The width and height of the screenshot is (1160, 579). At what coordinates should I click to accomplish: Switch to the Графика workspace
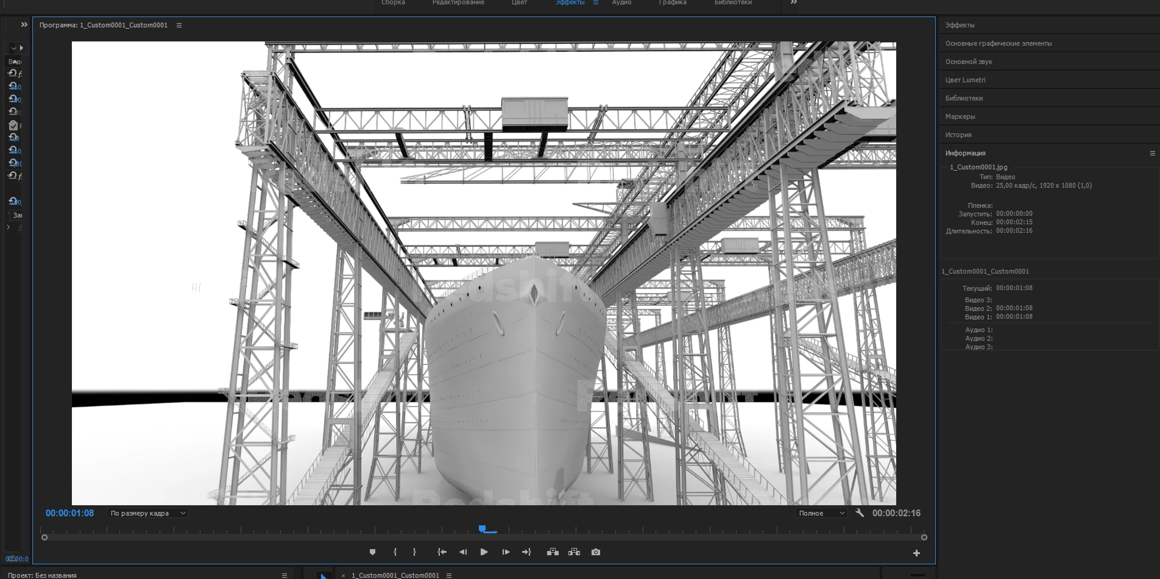pyautogui.click(x=673, y=2)
